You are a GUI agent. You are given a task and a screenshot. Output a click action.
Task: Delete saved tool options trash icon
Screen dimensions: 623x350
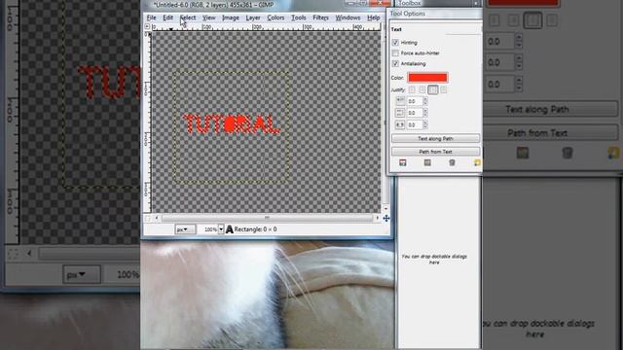tap(452, 162)
